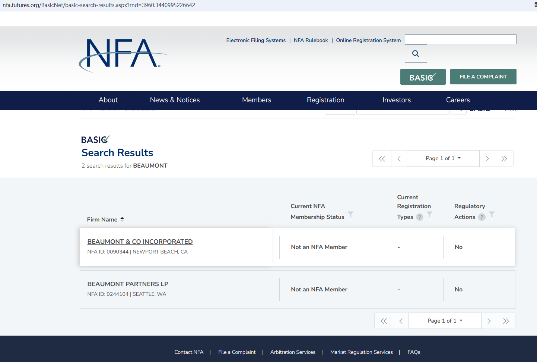Expand bottom Page 1 of 1 dropdown

tap(445, 321)
